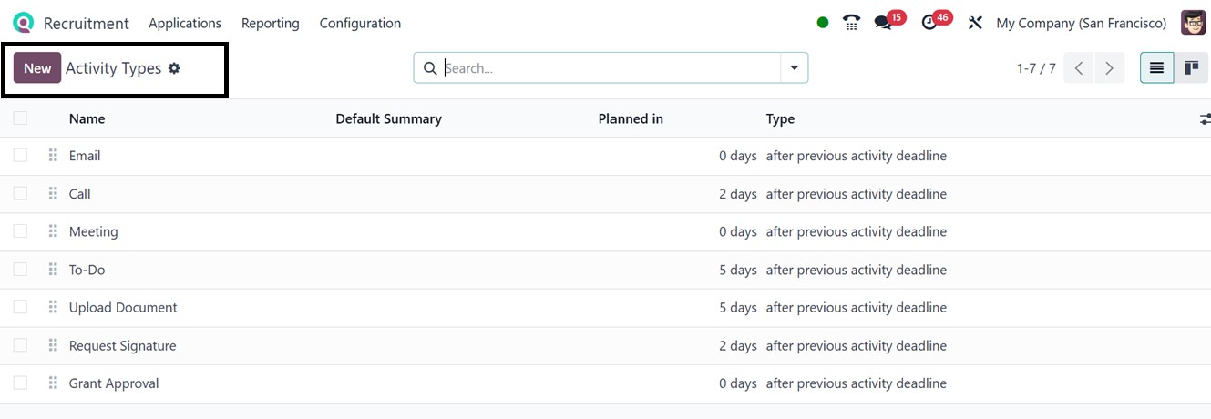Switch to the kanban view icon
Screen dimensions: 1211x419
click(1191, 68)
